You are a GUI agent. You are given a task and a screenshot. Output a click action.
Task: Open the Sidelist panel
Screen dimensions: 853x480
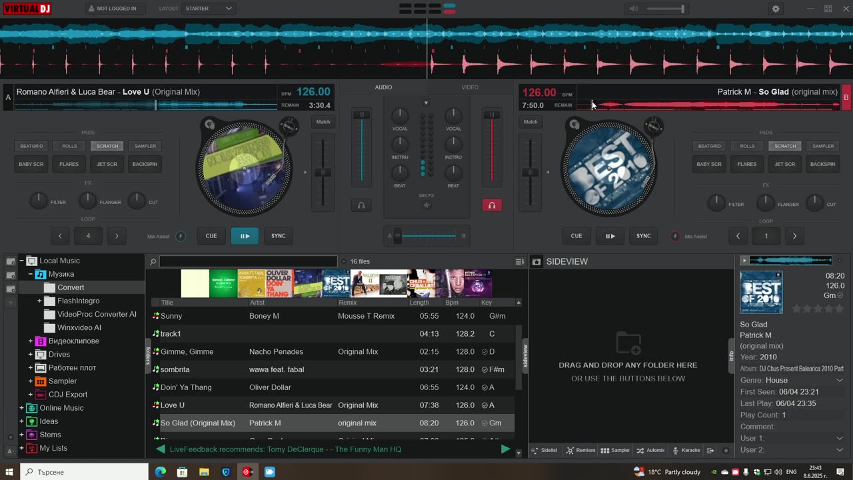click(x=544, y=450)
